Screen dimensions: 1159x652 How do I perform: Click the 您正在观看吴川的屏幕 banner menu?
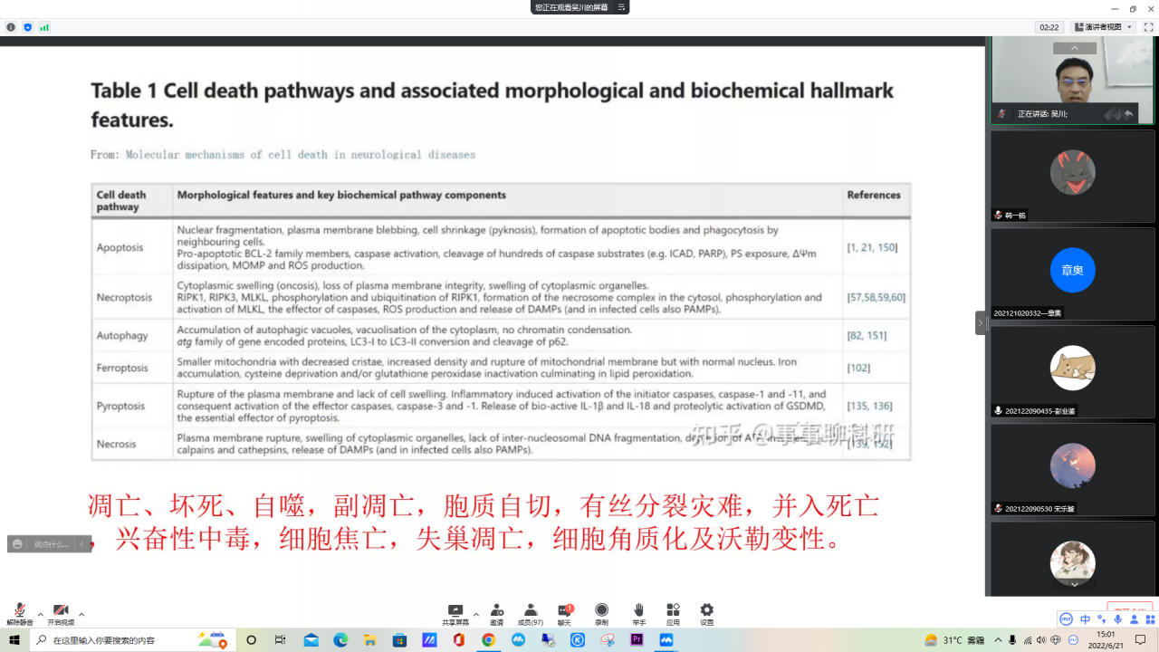[620, 8]
